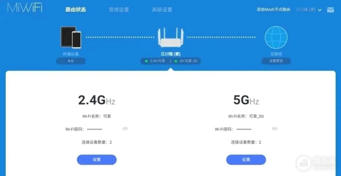Screen dimensions: 341x176
Task: Click 添加Mesh节点路由 link
Action: coord(273,10)
